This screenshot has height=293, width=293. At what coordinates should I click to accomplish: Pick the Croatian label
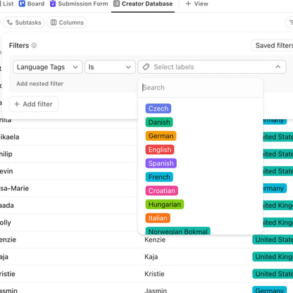[162, 191]
